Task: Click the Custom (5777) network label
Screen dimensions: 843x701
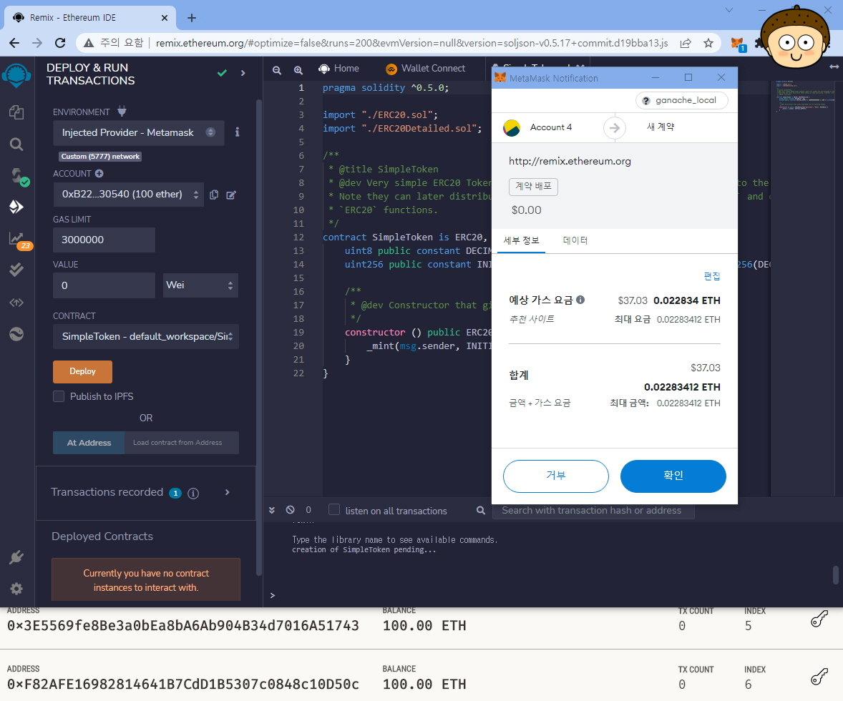Action: tap(100, 157)
